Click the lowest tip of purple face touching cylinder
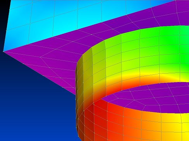 pyautogui.click(x=75, y=95)
